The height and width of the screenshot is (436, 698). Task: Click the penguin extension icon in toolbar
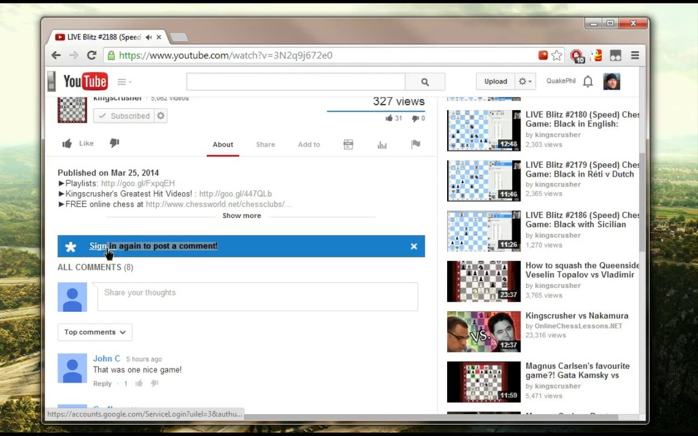[596, 55]
